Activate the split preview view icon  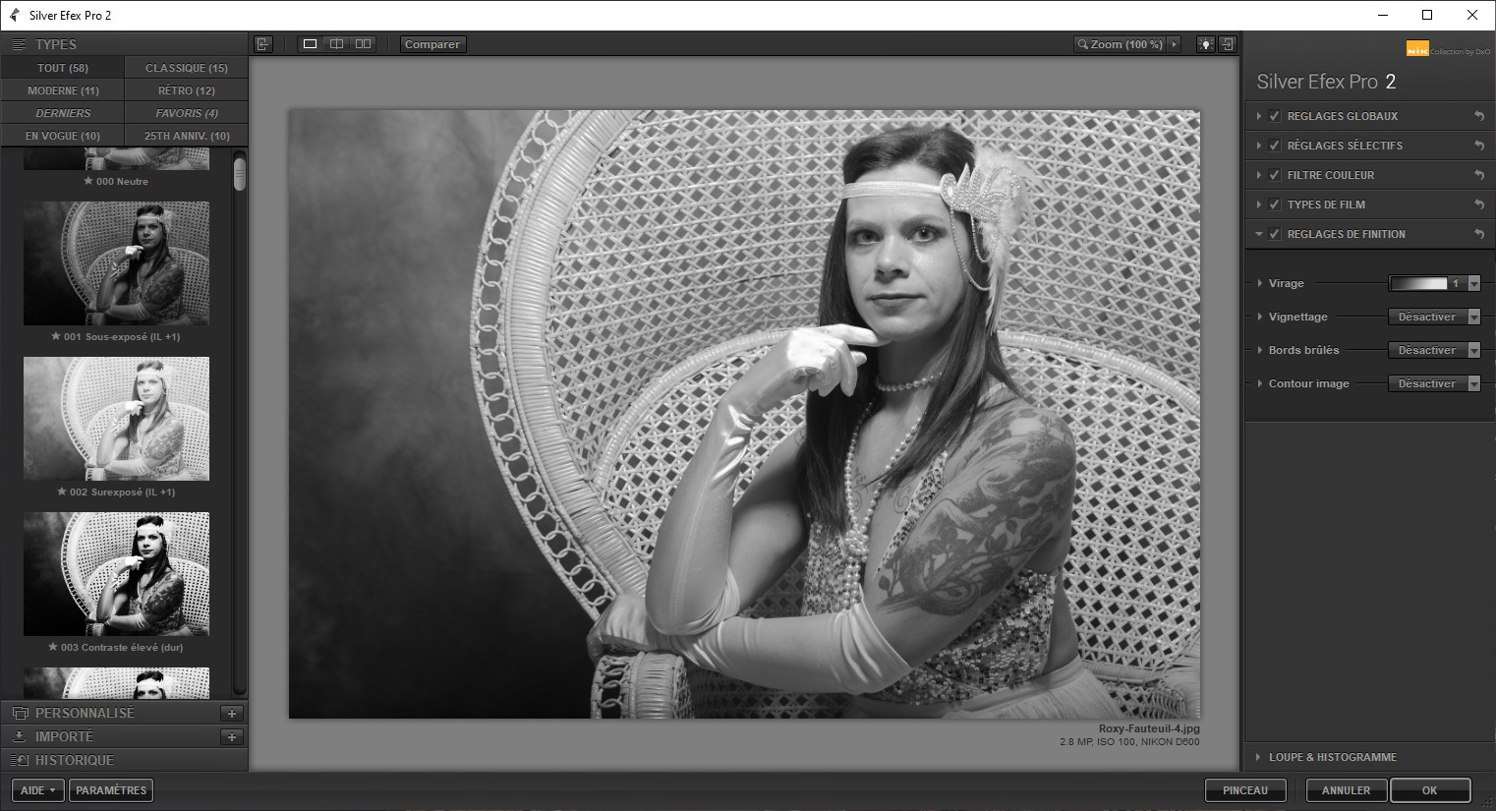click(336, 43)
